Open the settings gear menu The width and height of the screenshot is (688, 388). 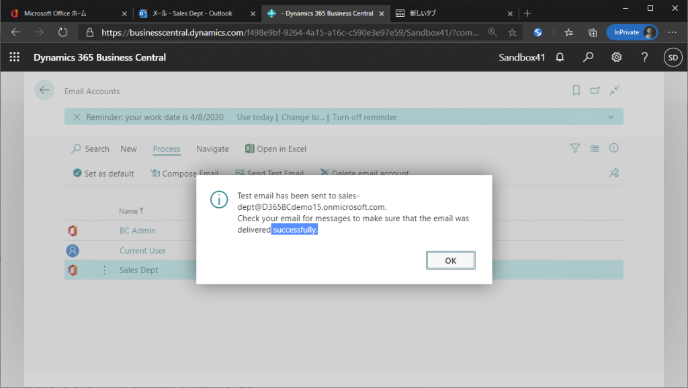coord(617,57)
